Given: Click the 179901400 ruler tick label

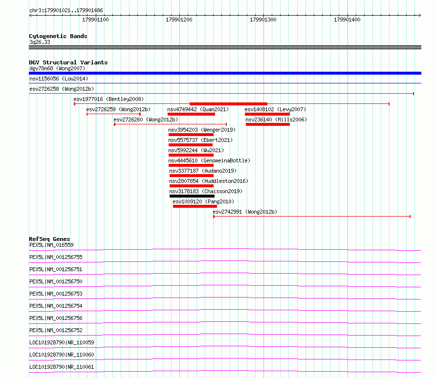Looking at the screenshot, I should (x=347, y=20).
